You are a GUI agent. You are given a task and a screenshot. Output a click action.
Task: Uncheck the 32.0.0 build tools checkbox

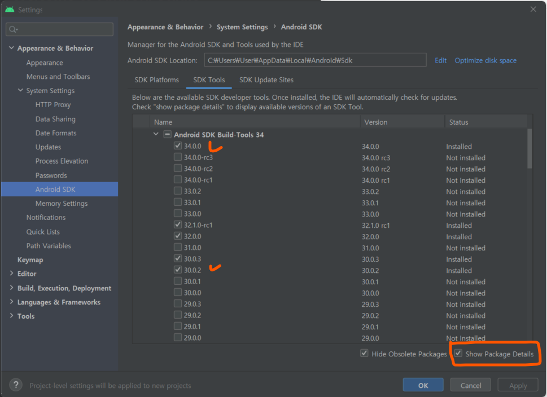pos(178,236)
